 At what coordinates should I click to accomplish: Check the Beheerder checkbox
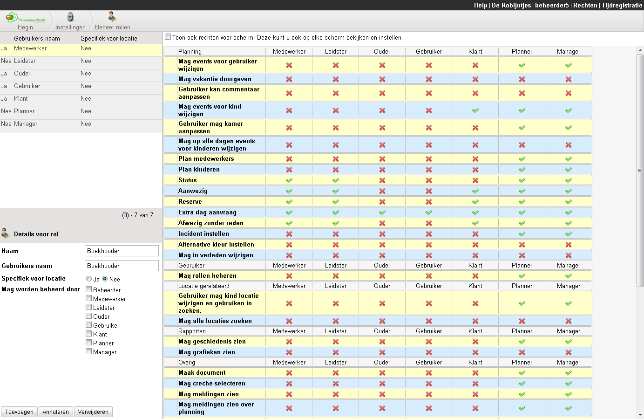click(x=88, y=289)
